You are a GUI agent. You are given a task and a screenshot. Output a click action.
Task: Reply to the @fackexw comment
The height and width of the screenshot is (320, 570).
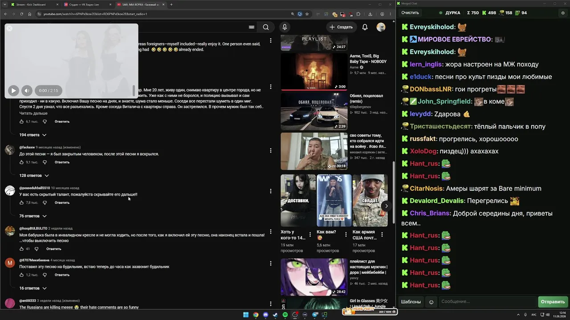coord(62,162)
